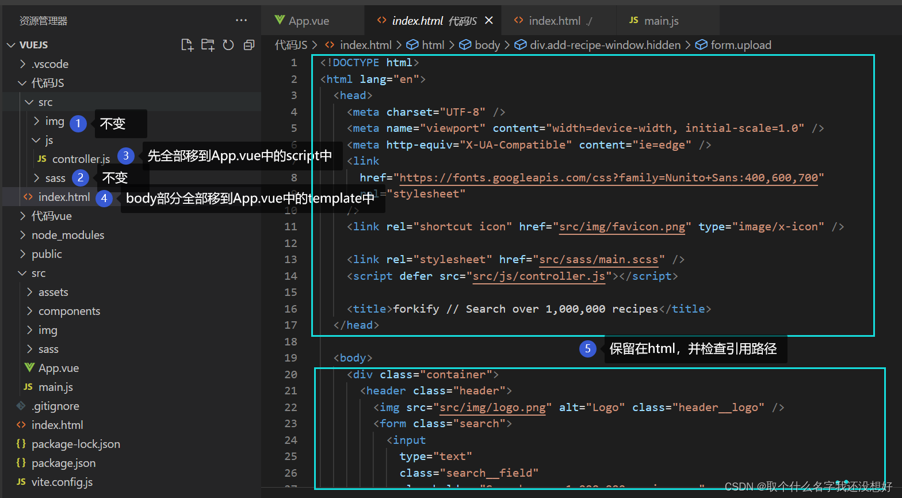
Task: Click the class="search__field" attribute
Action: tap(469, 473)
